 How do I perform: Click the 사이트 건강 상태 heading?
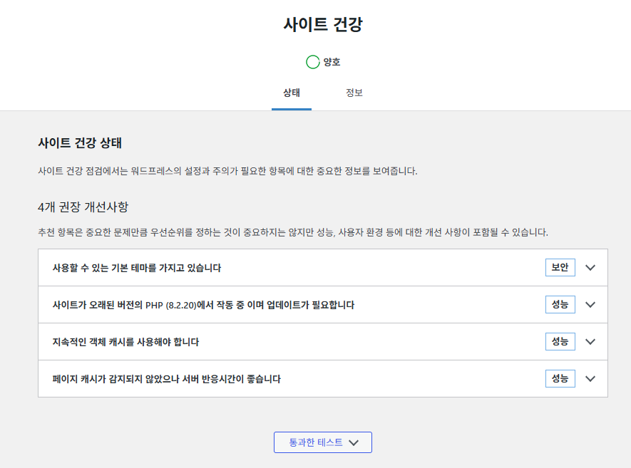(80, 142)
